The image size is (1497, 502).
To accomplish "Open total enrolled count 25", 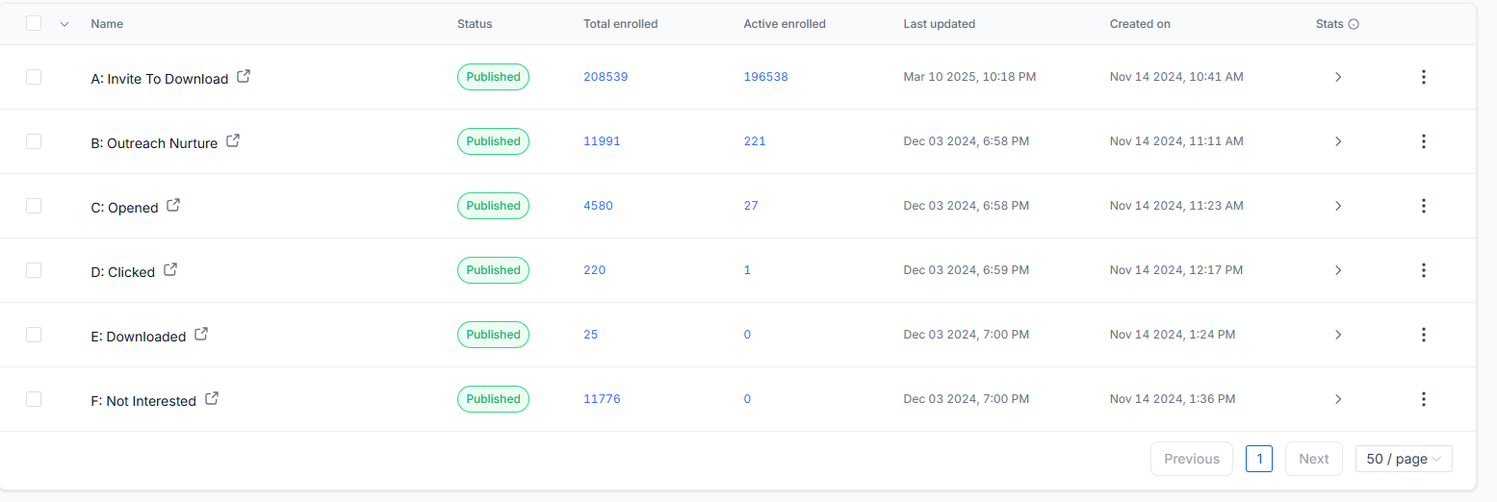I will click(591, 335).
